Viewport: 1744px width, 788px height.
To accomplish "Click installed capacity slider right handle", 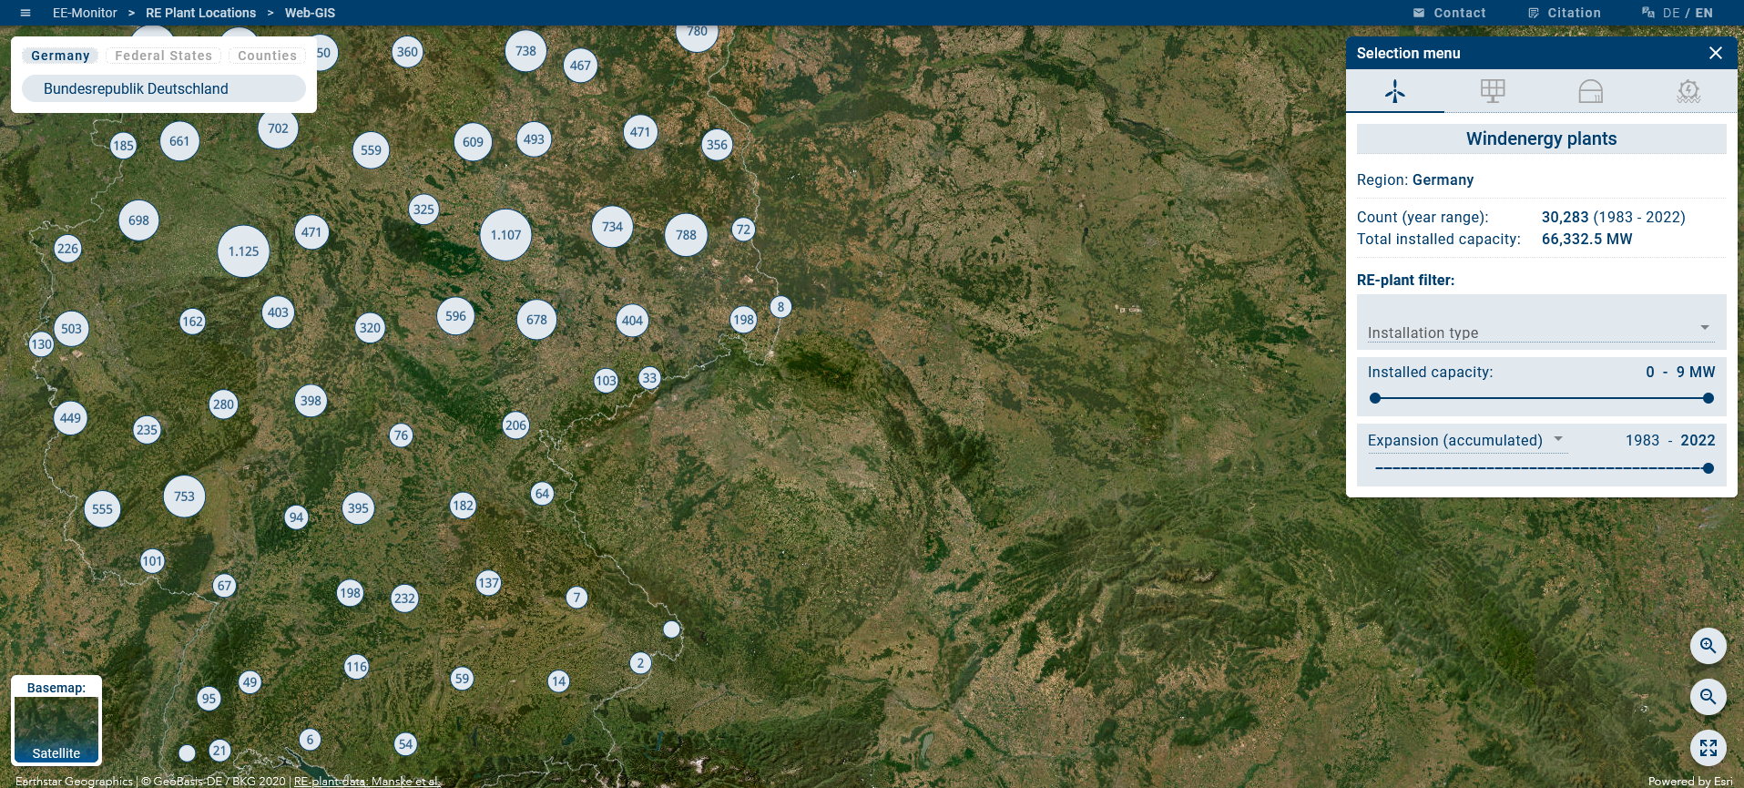I will [1708, 398].
